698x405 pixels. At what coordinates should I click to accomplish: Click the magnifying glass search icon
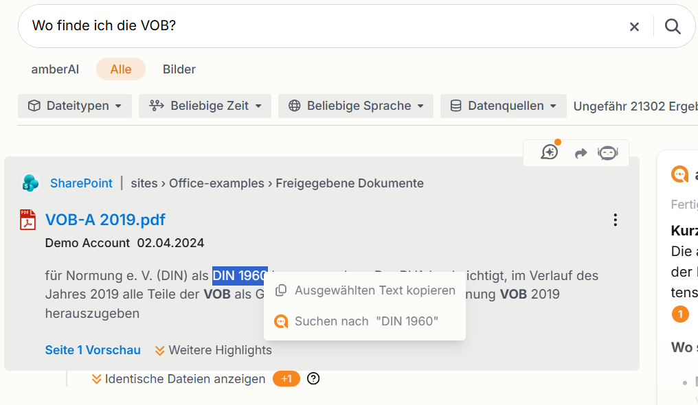point(673,27)
